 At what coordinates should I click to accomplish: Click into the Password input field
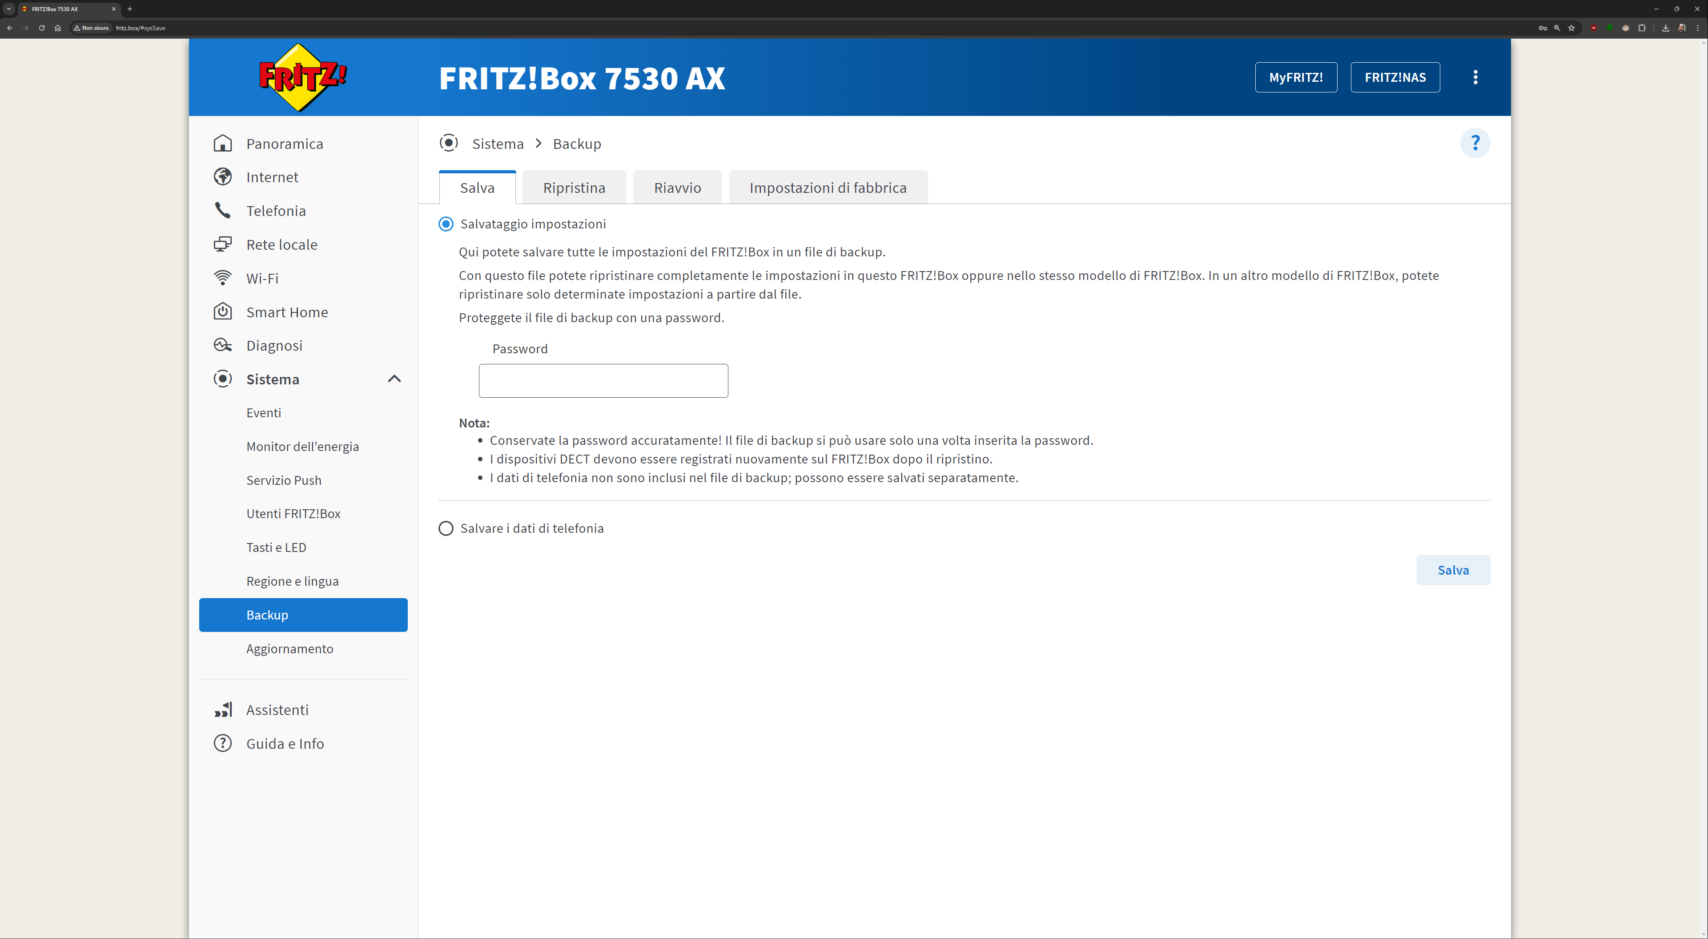(603, 380)
